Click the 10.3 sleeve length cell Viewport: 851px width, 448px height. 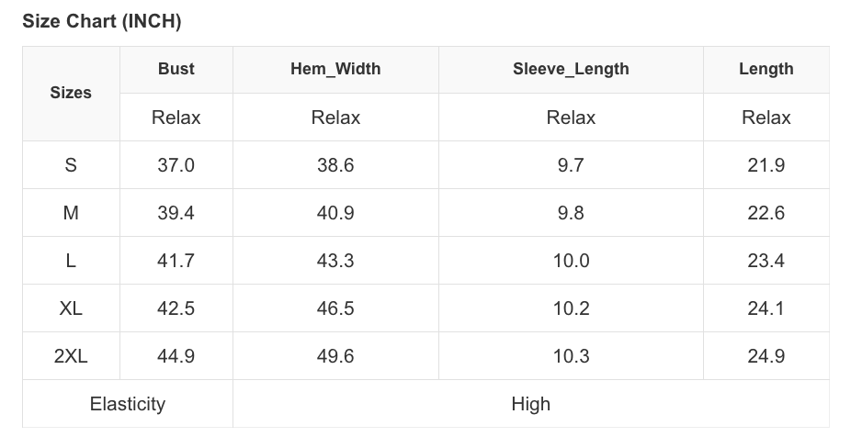click(571, 356)
